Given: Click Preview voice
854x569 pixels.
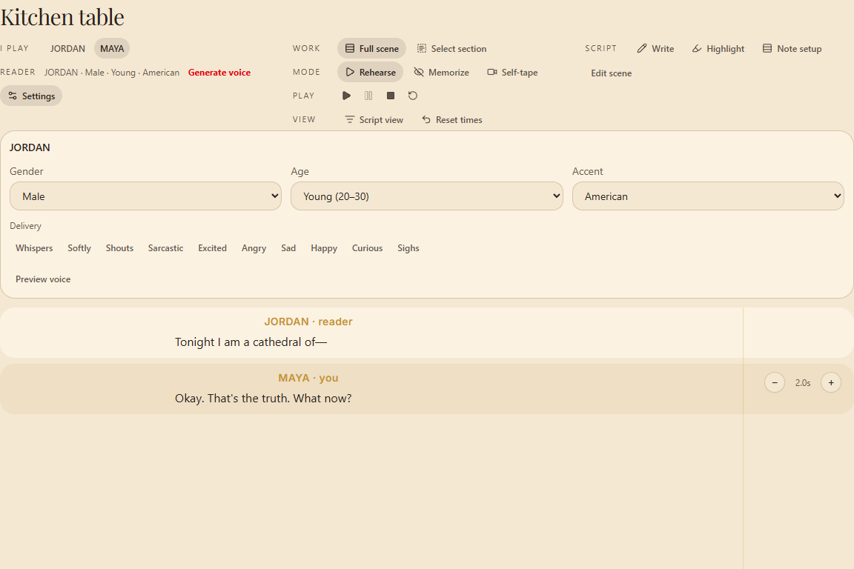Looking at the screenshot, I should pos(43,279).
